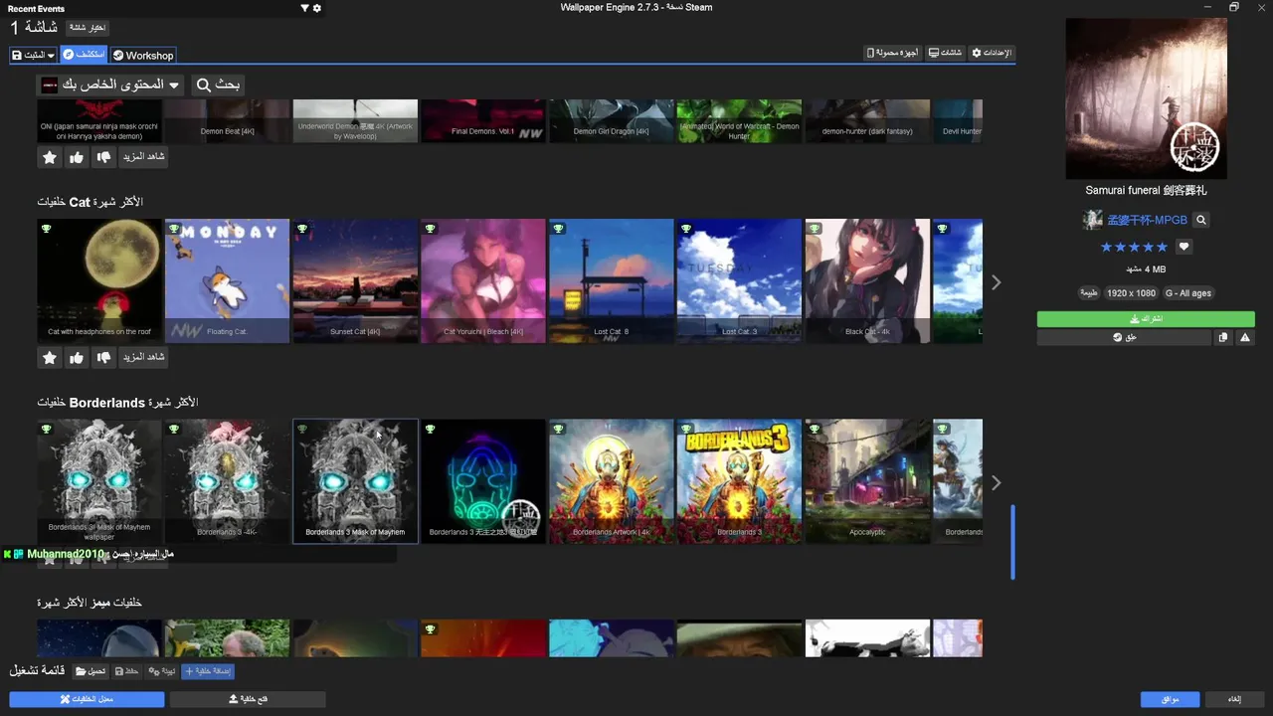Image resolution: width=1273 pixels, height=716 pixels.
Task: Click playlist تهيئة configure button
Action: [162, 672]
